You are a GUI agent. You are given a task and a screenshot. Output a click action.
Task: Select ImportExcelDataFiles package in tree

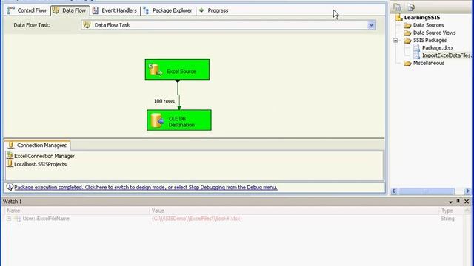(447, 55)
